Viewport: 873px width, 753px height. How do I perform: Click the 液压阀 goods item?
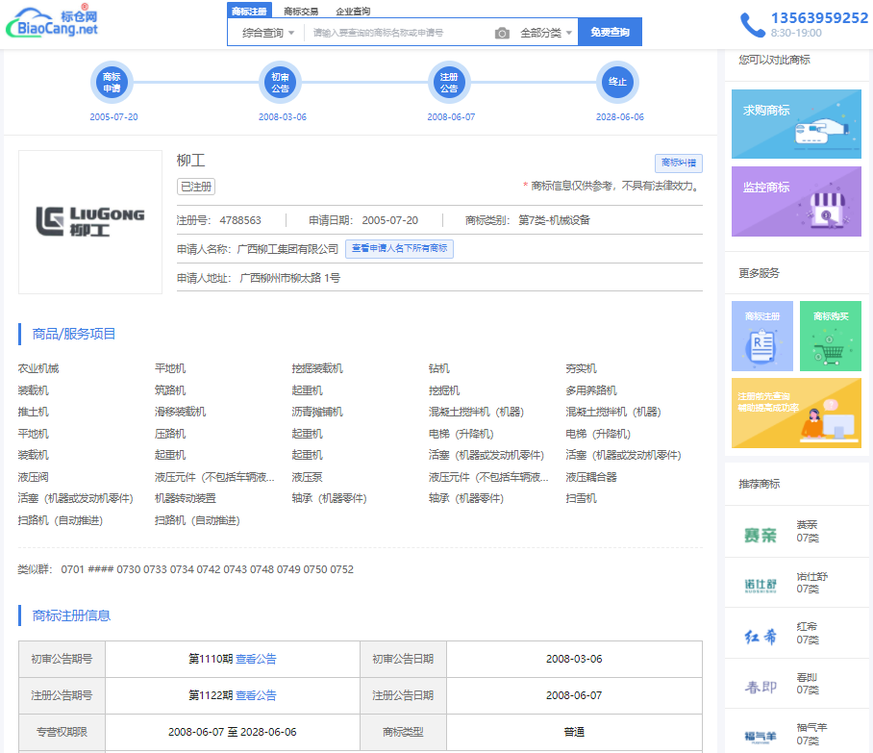pyautogui.click(x=34, y=477)
